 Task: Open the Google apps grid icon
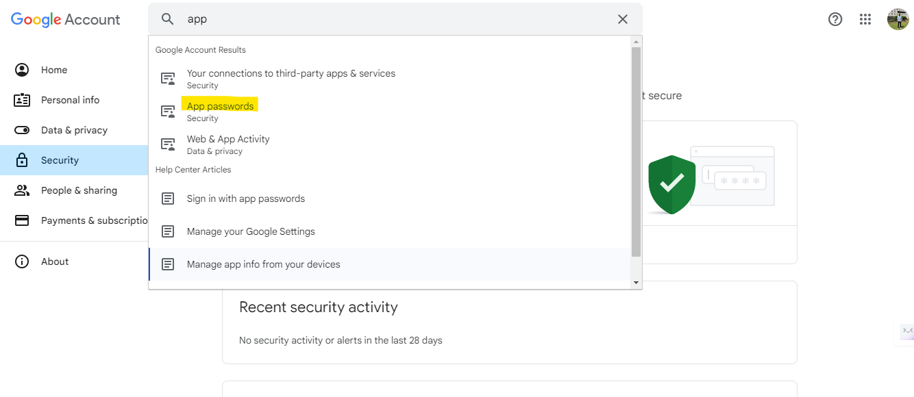[865, 19]
